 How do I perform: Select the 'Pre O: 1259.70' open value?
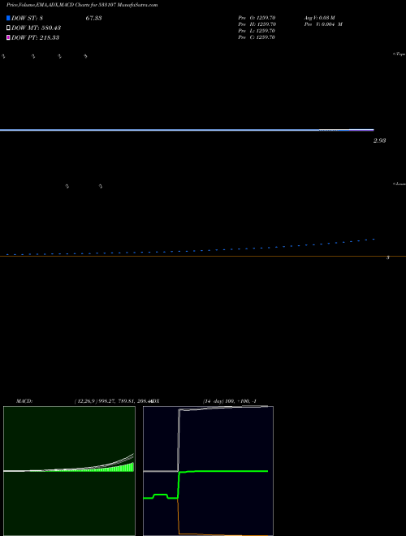click(x=257, y=18)
